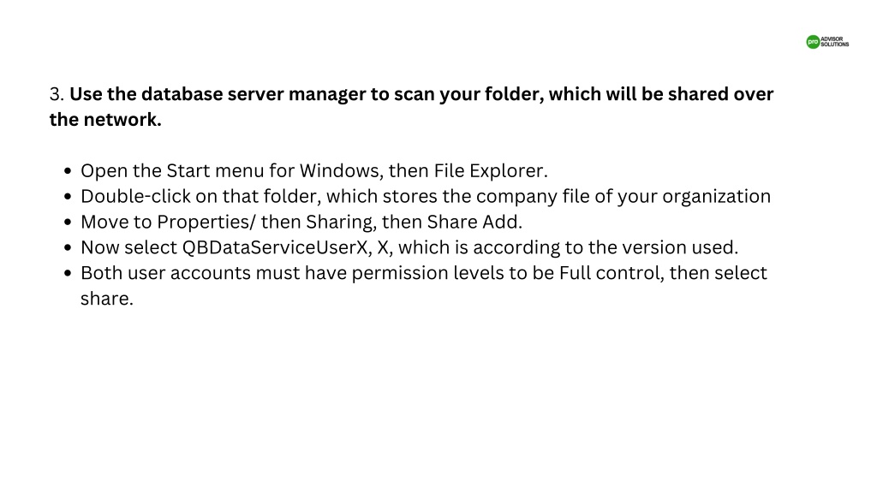Click the words 'Full control' in last bullet
Screen dimensions: 877x493
612,273
